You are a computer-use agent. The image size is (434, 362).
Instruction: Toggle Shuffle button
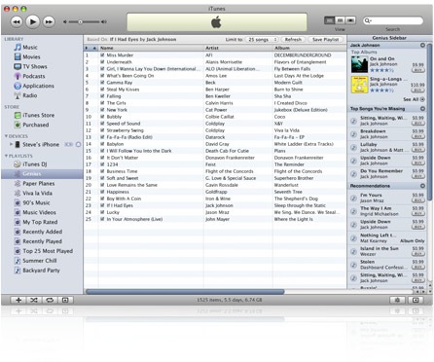click(x=34, y=300)
